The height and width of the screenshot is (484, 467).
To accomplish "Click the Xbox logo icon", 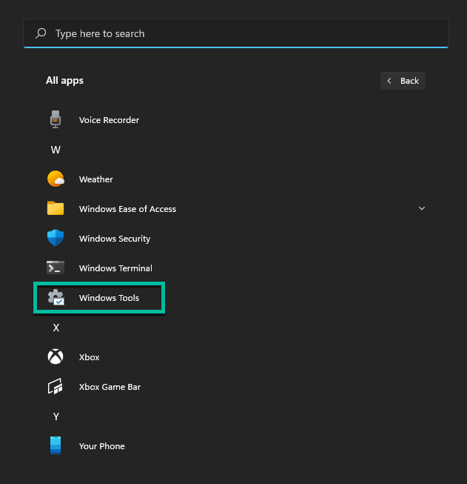I will click(x=56, y=357).
